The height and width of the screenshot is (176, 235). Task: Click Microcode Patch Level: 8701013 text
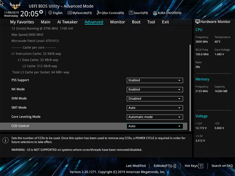pyautogui.click(x=35, y=41)
